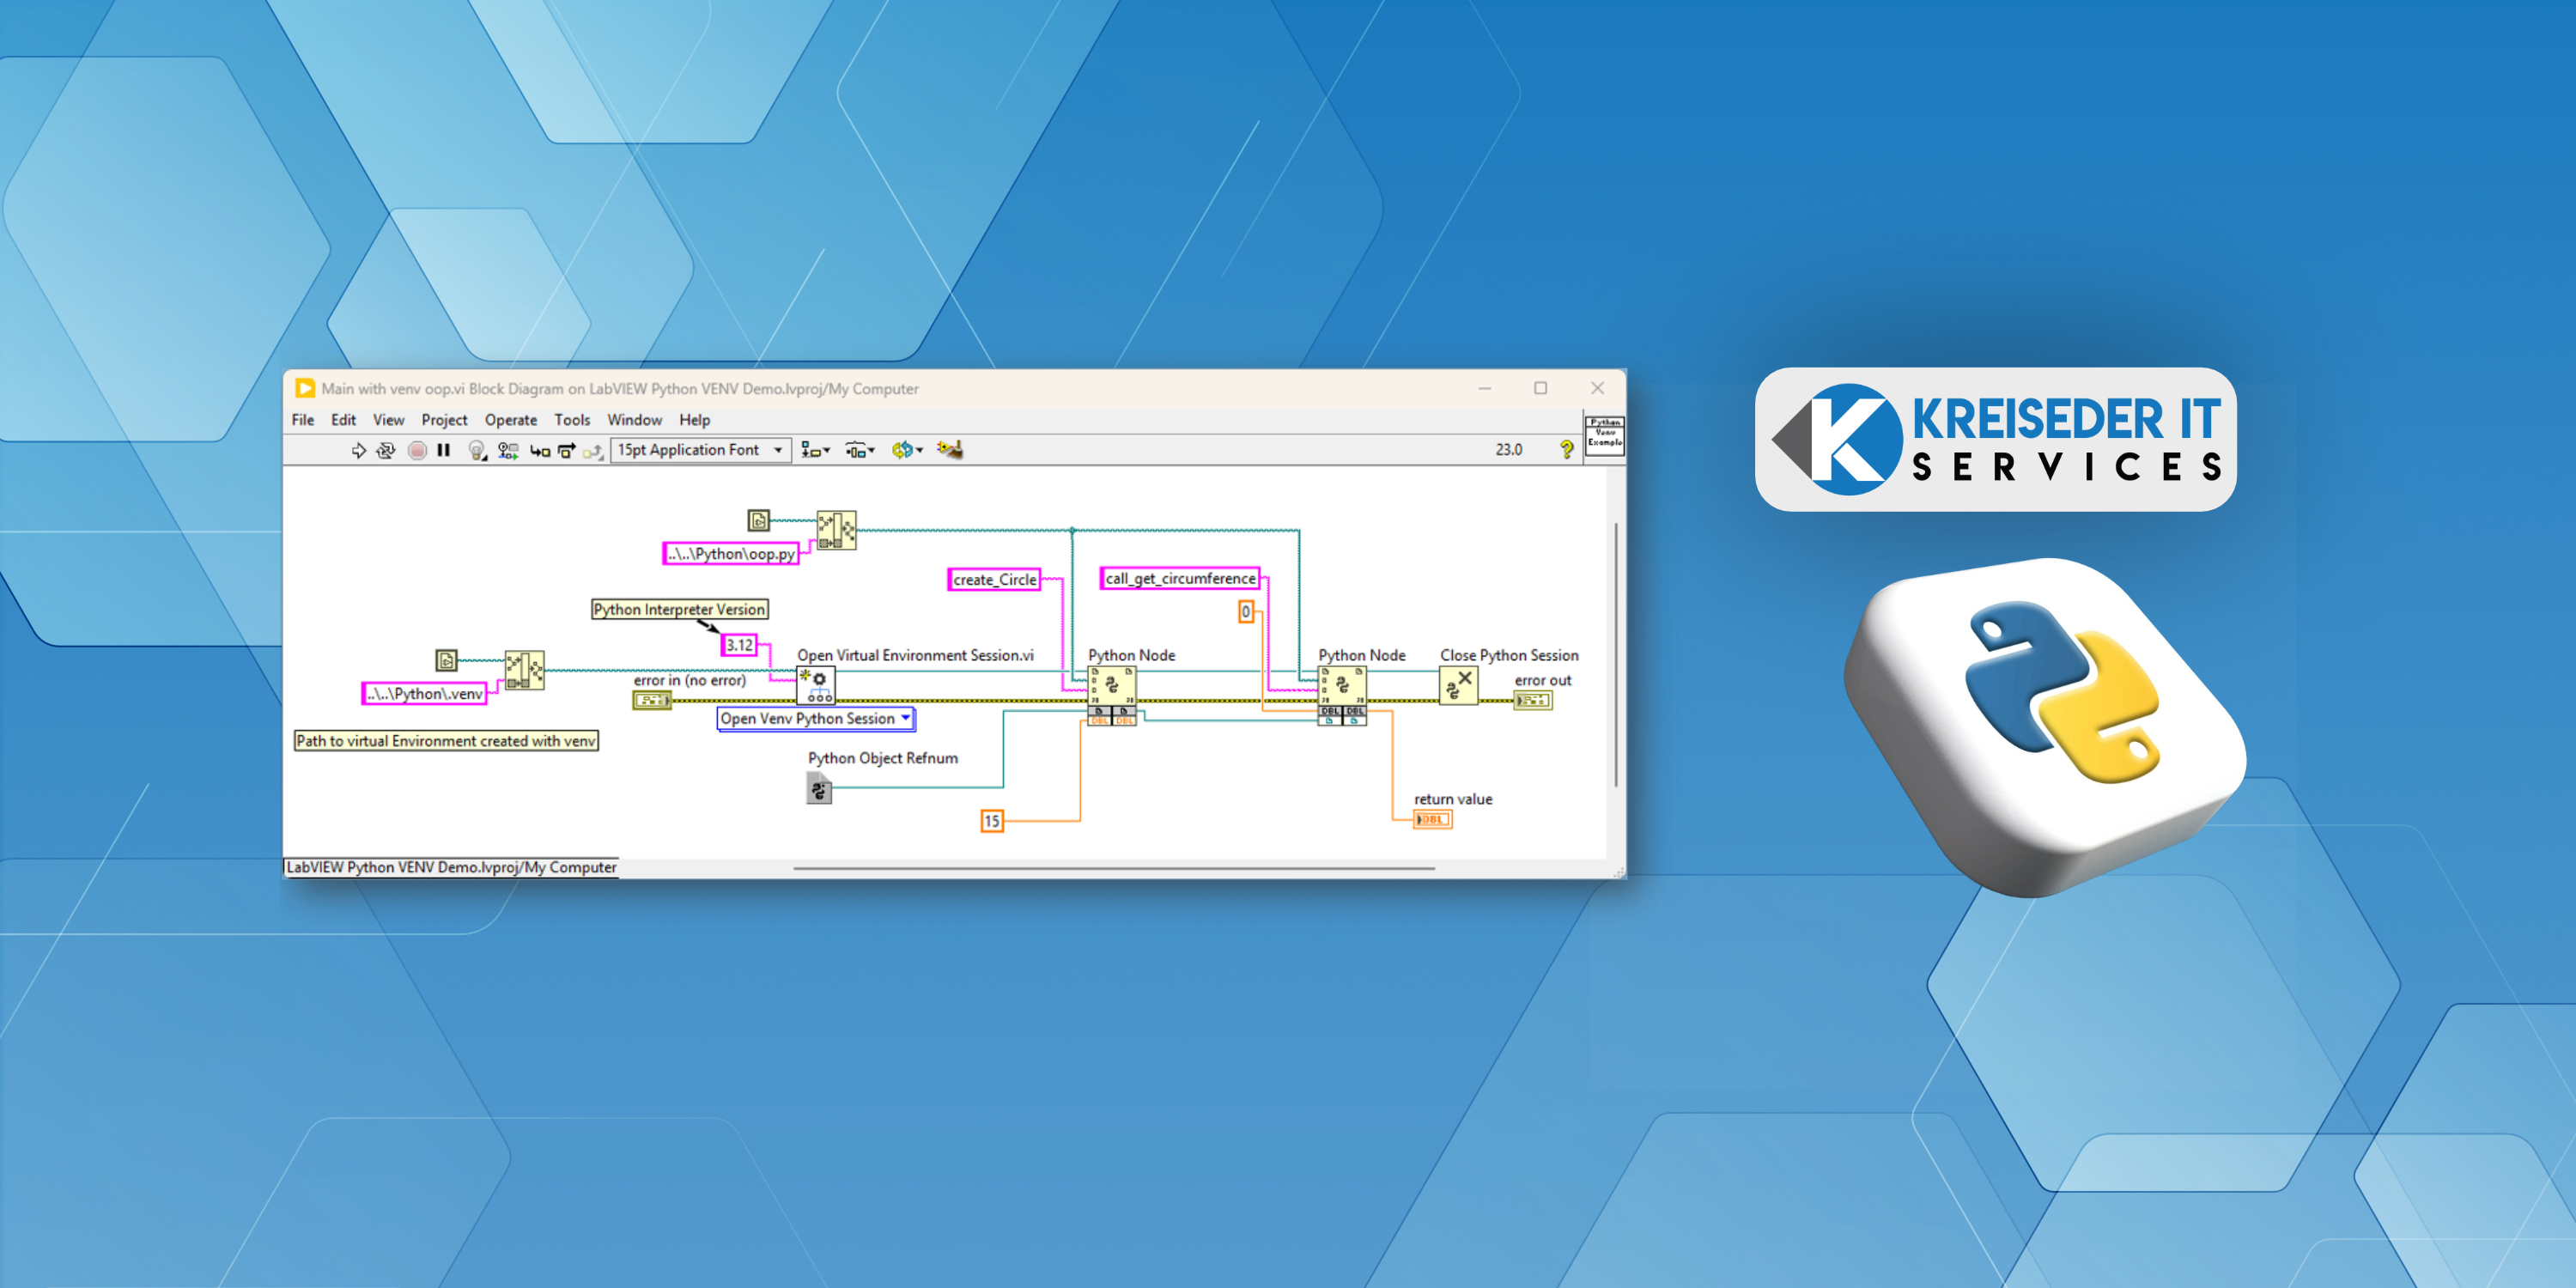Minimize the block diagram window
Image resolution: width=2576 pixels, height=1288 pixels.
[x=1485, y=388]
